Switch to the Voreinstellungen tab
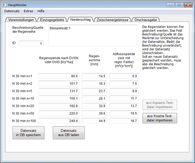Screen dimensions: 195x163 click(x=21, y=20)
